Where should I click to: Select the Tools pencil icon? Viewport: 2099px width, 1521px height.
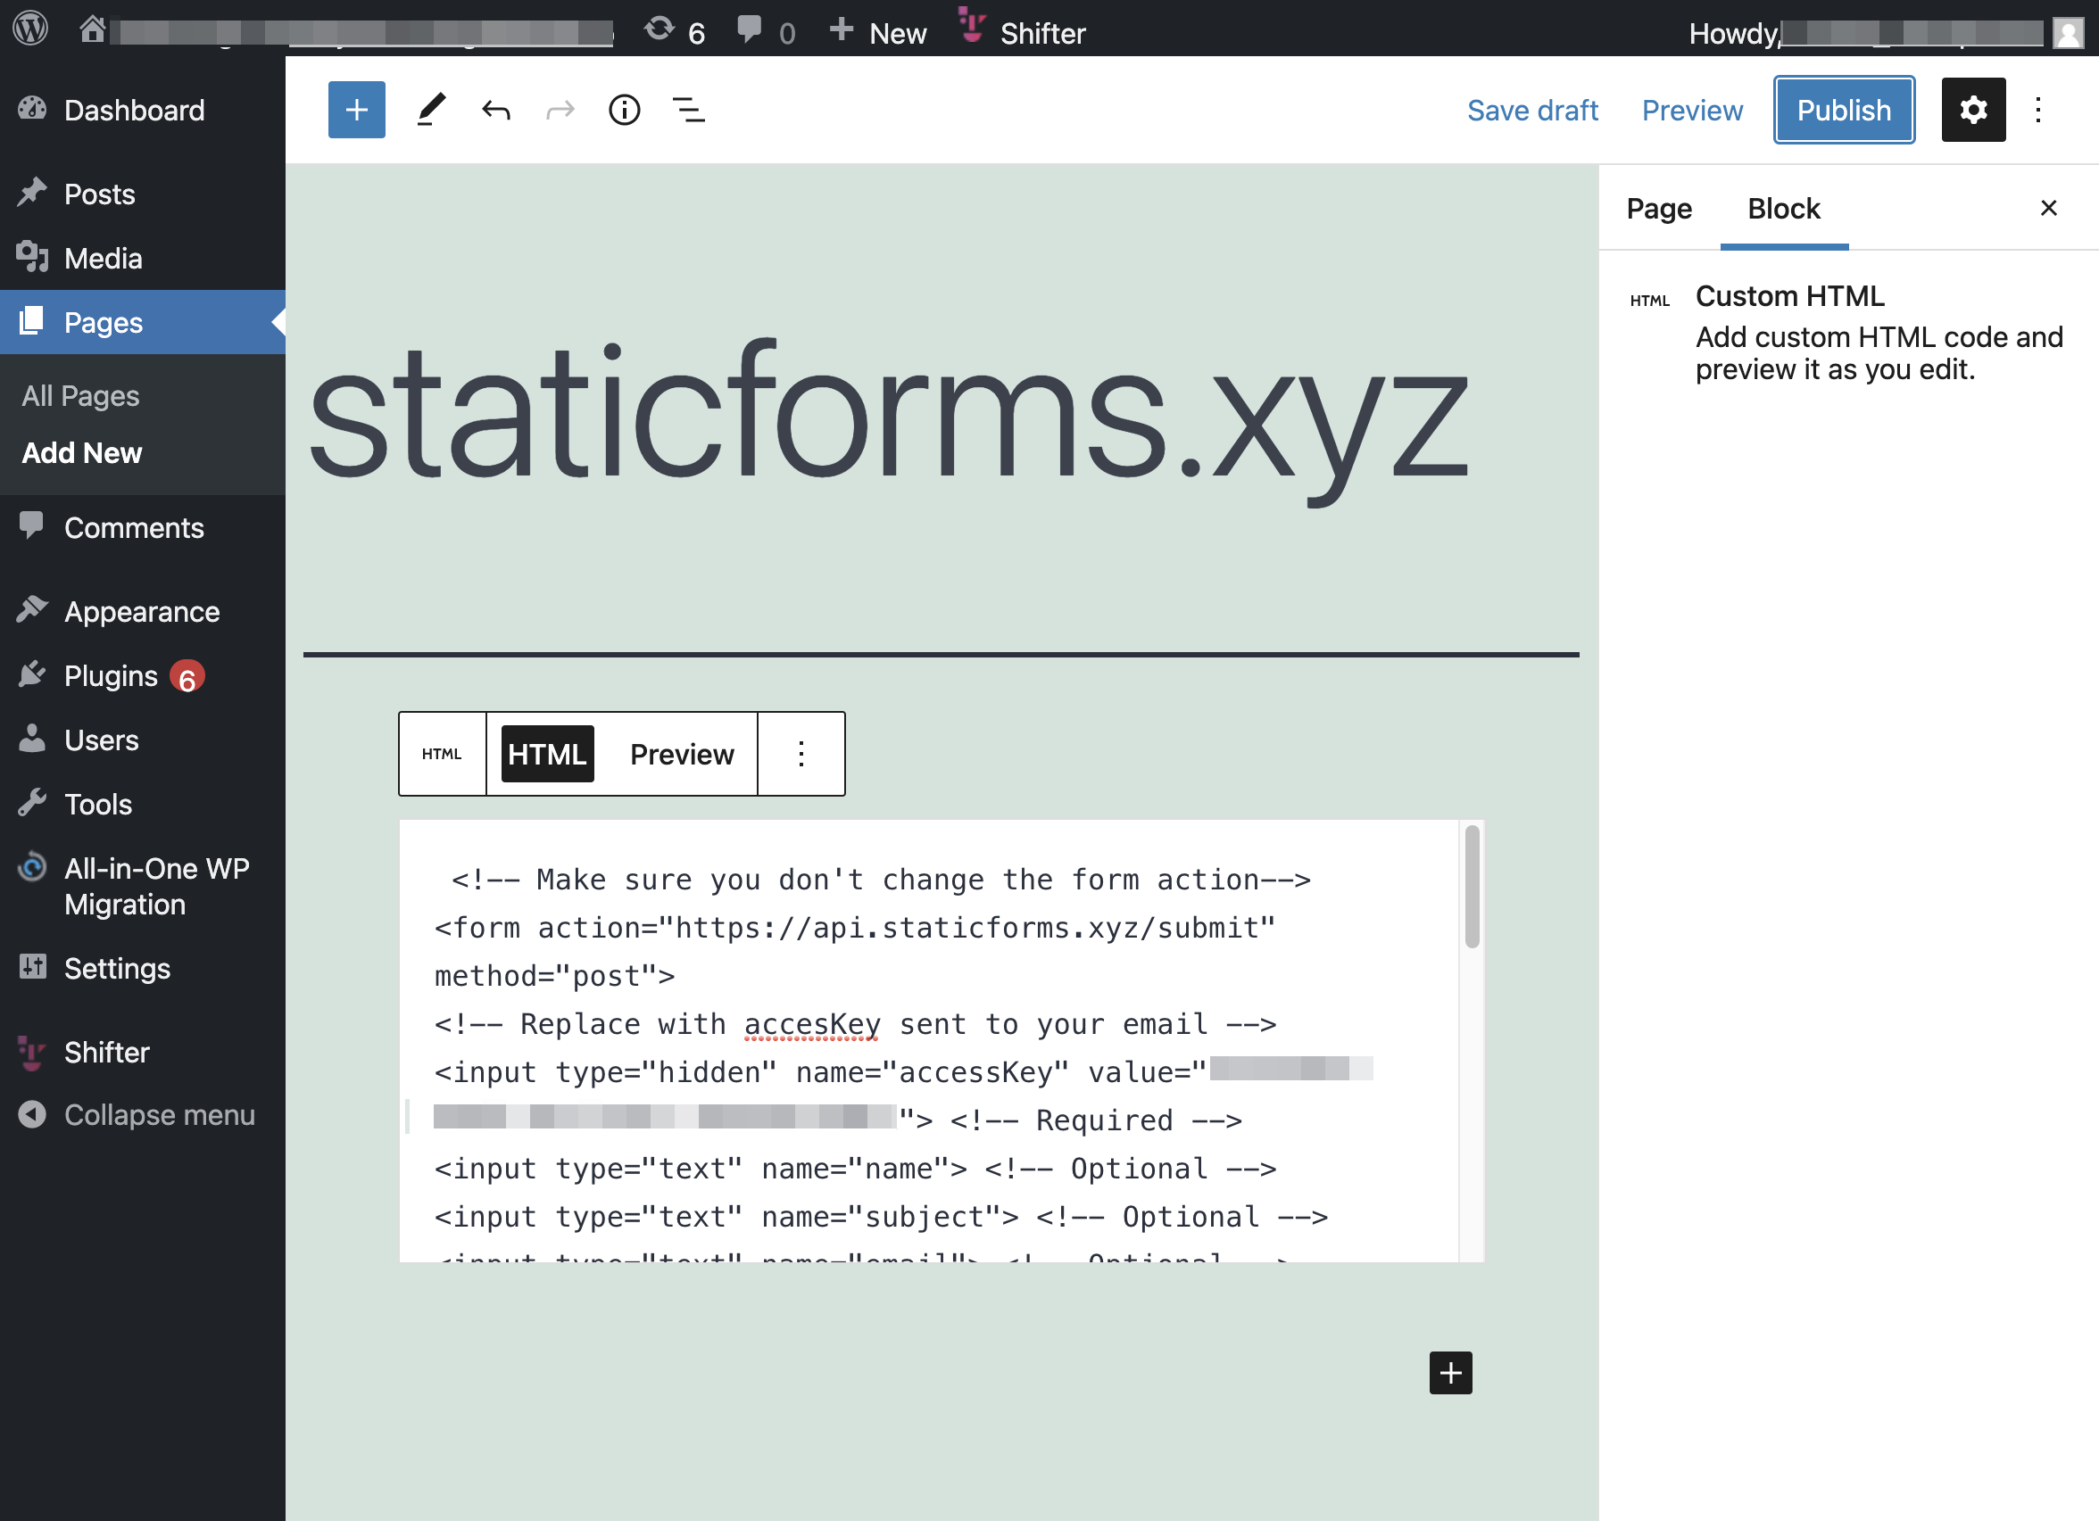[x=430, y=110]
